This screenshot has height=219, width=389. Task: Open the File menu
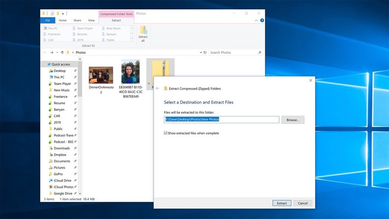(x=47, y=21)
